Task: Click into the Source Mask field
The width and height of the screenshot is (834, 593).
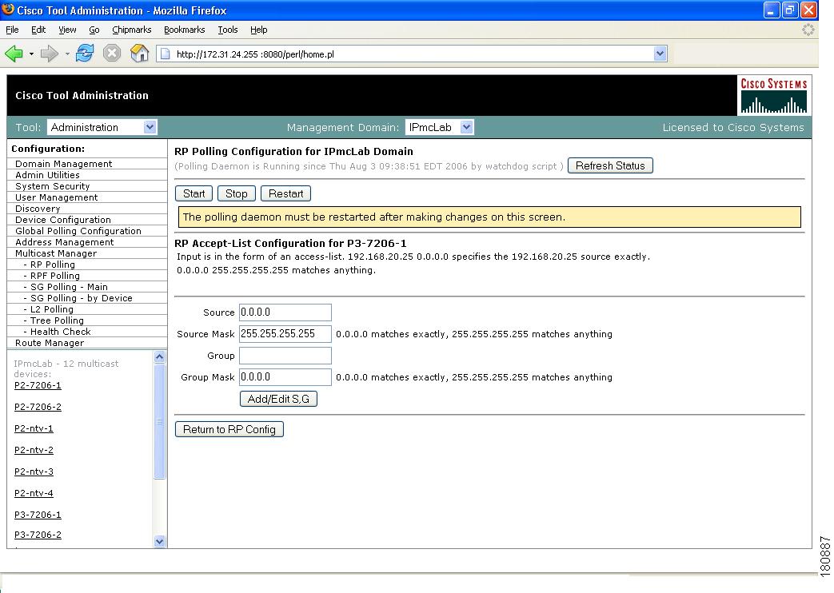Action: [285, 334]
